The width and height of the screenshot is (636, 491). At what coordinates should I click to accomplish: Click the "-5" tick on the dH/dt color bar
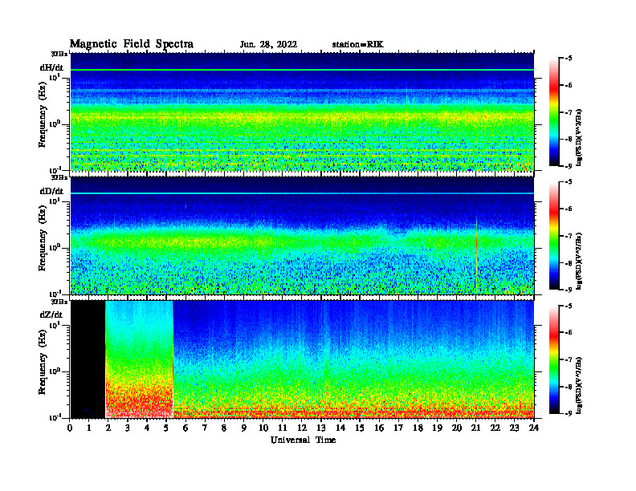[569, 59]
